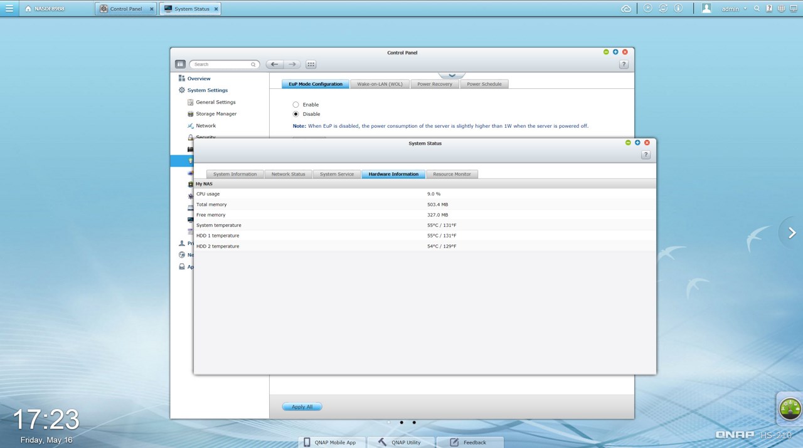The image size is (803, 448).
Task: Switch to System Service tab
Action: [x=337, y=174]
